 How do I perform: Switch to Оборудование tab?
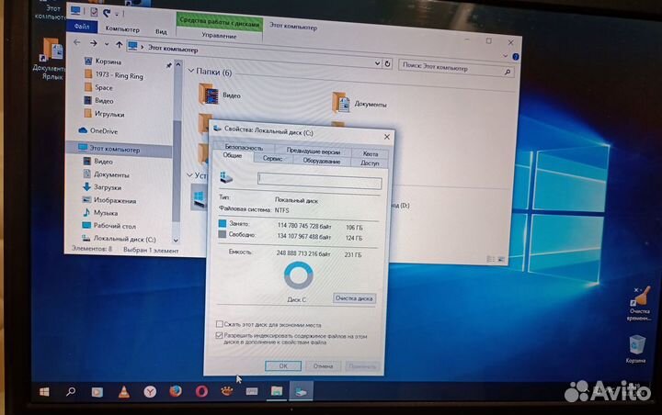[321, 161]
